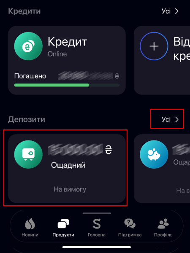Expand all deposits with Усі chevron
190x253 pixels.
170,119
